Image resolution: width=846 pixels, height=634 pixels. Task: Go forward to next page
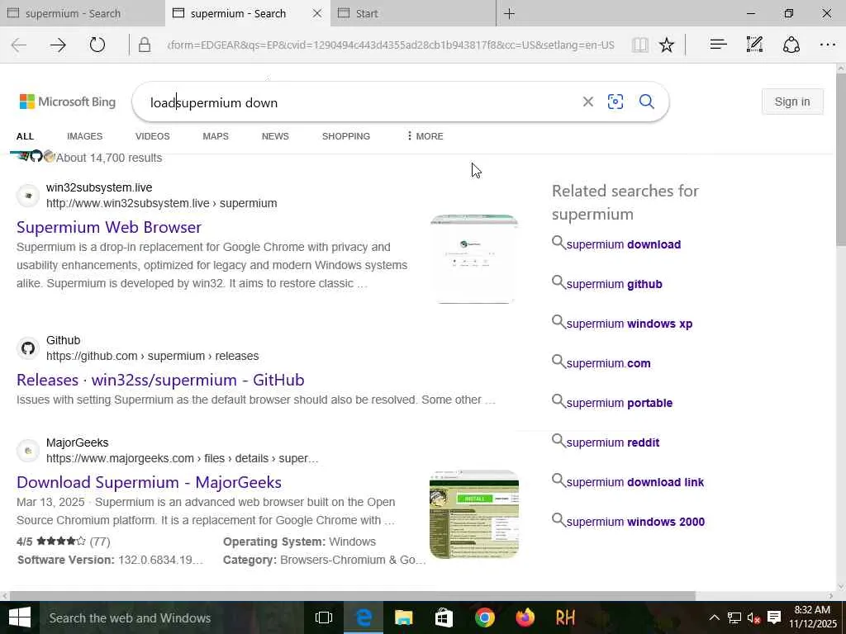(58, 45)
